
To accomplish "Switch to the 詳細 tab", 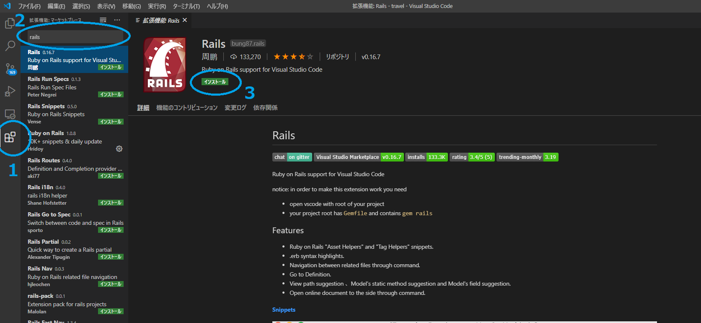I will tap(143, 108).
